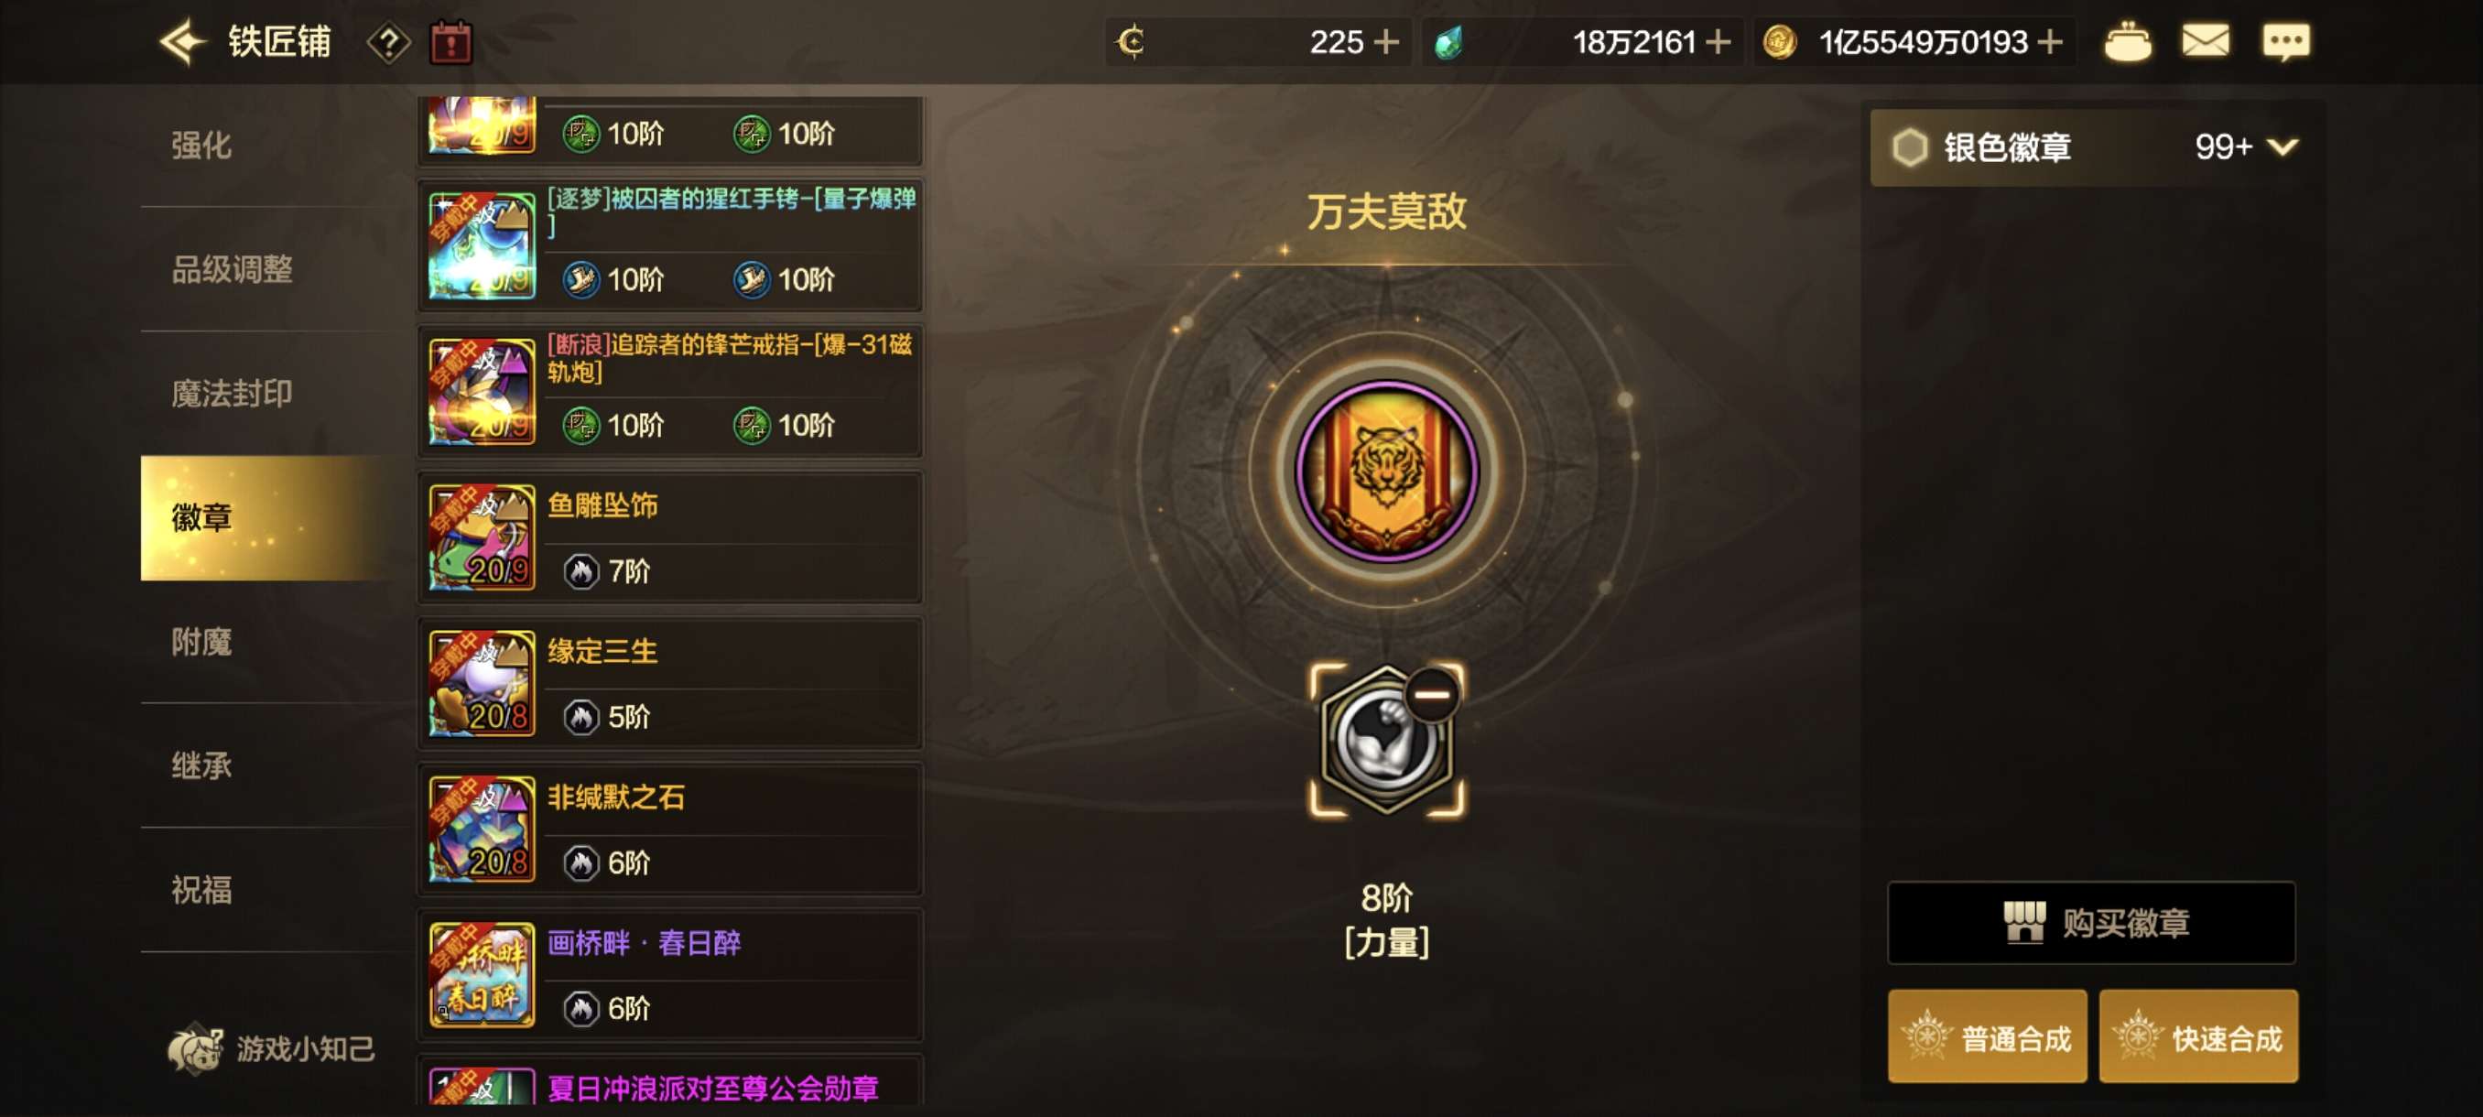The image size is (2483, 1117).
Task: Tap the back arrow beside 铁匠铺
Action: click(x=181, y=42)
